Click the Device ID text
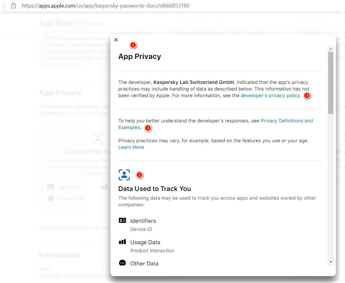345x283 pixels. (x=141, y=229)
